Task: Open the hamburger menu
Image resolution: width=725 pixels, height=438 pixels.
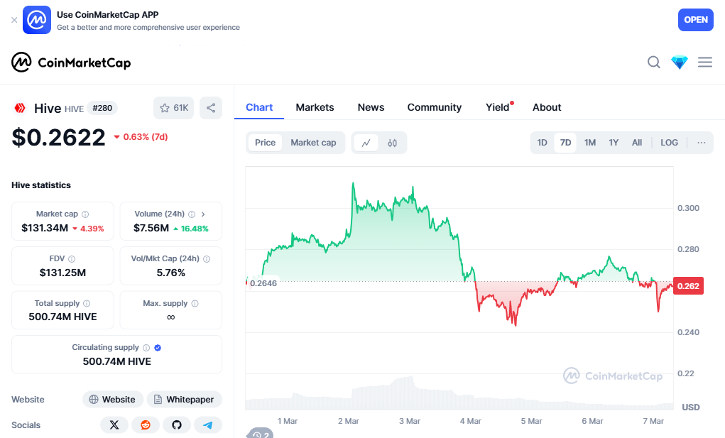Action: pyautogui.click(x=705, y=62)
